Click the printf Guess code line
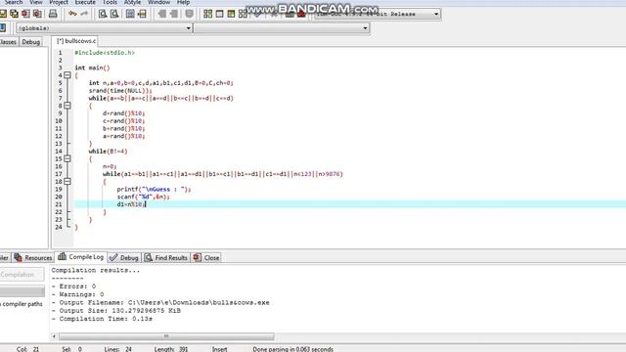 (x=155, y=189)
